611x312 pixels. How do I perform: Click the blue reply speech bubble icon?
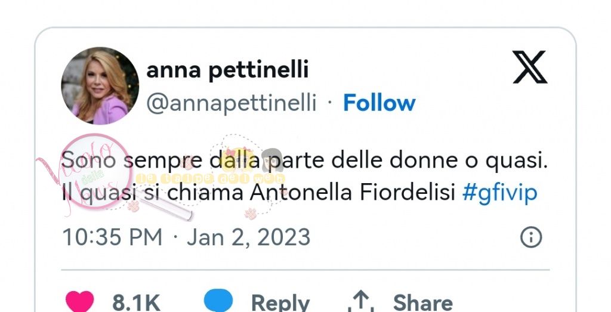pos(218,300)
